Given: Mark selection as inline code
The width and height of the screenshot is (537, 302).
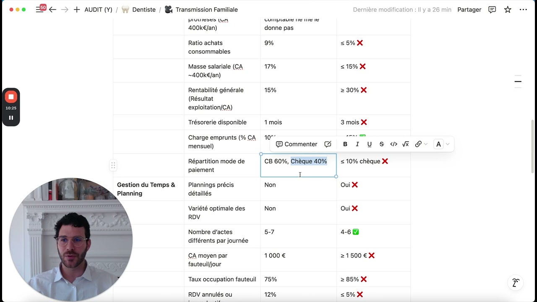Looking at the screenshot, I should (x=394, y=144).
